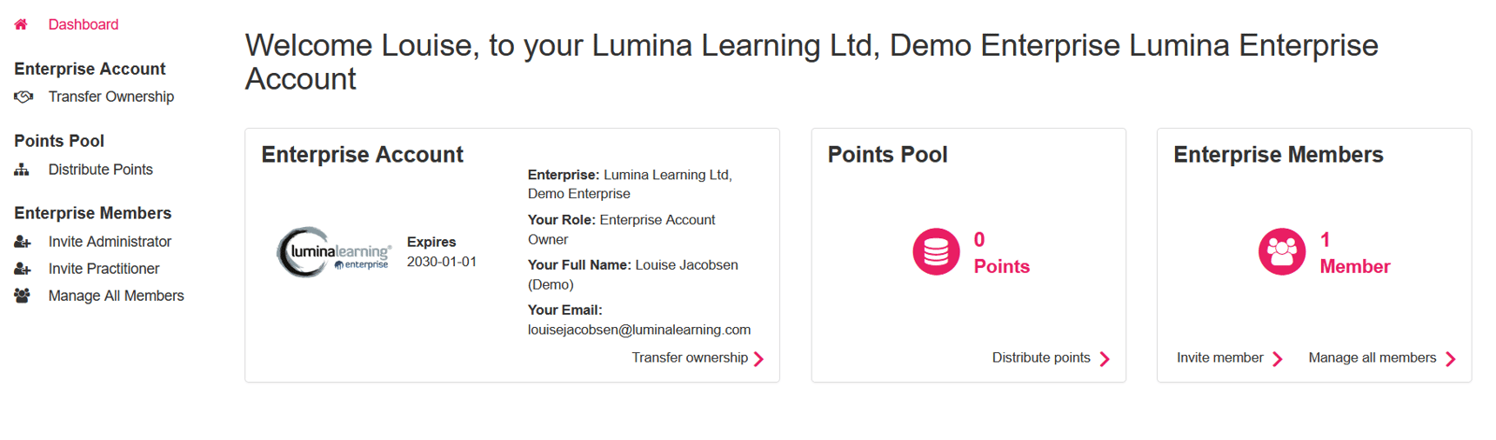Screen dimensions: 1496x440
Task: Click the Lumina Learning enterprise logo
Action: (x=333, y=252)
